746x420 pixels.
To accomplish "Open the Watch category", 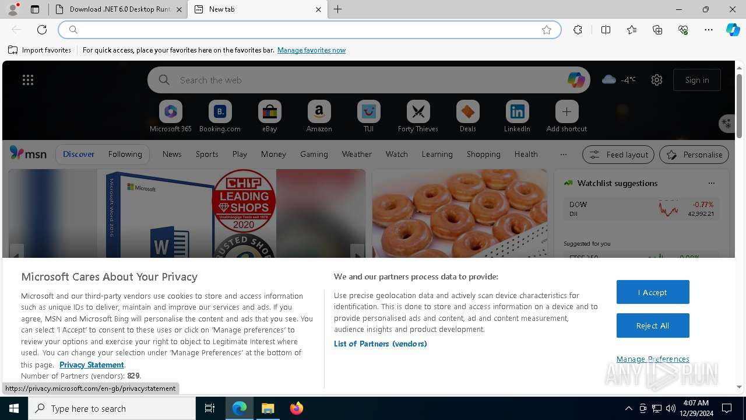I will (x=397, y=154).
